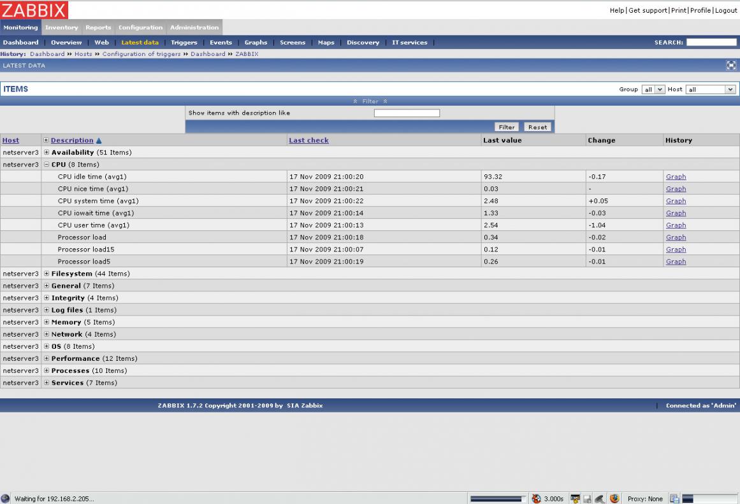Open Latest data submenu item
The width and height of the screenshot is (740, 504).
pyautogui.click(x=140, y=43)
